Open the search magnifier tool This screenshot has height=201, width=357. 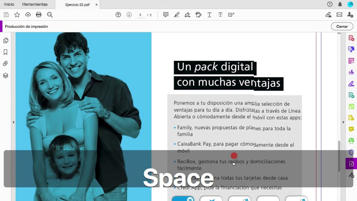50,15
